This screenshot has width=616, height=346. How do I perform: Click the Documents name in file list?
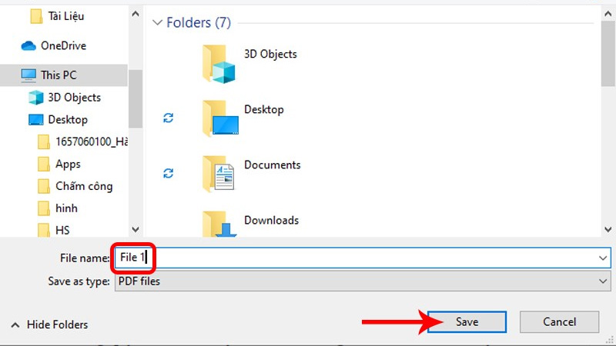click(273, 165)
